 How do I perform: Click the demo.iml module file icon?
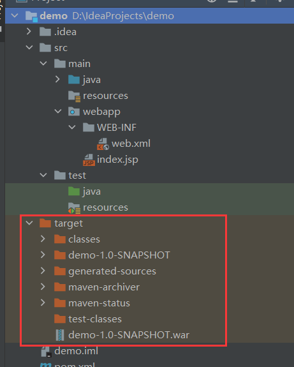tap(46, 352)
